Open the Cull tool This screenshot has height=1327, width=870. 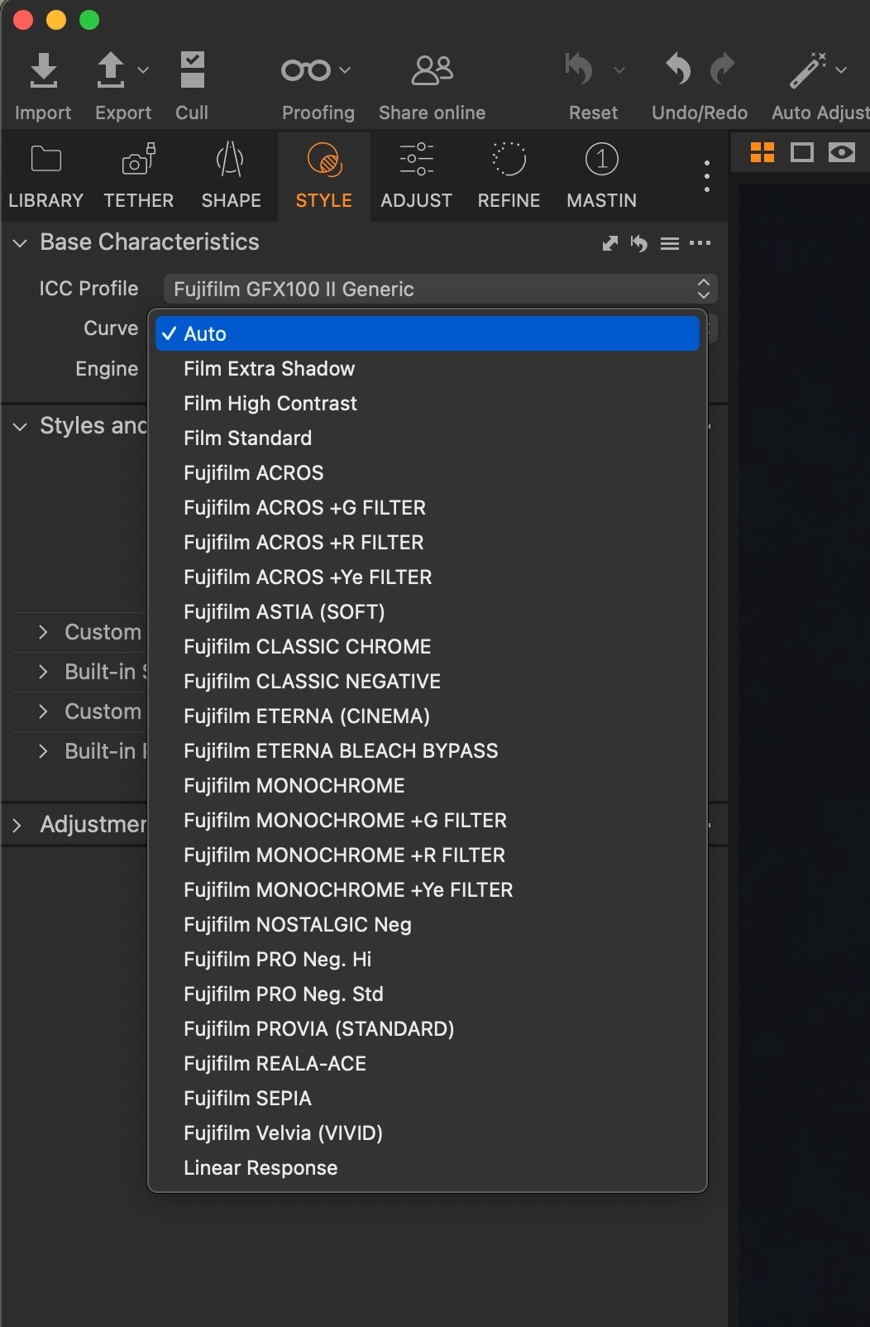[x=192, y=71]
